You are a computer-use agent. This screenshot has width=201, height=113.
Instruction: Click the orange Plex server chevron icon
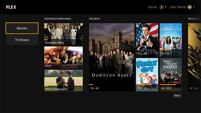pos(161,7)
